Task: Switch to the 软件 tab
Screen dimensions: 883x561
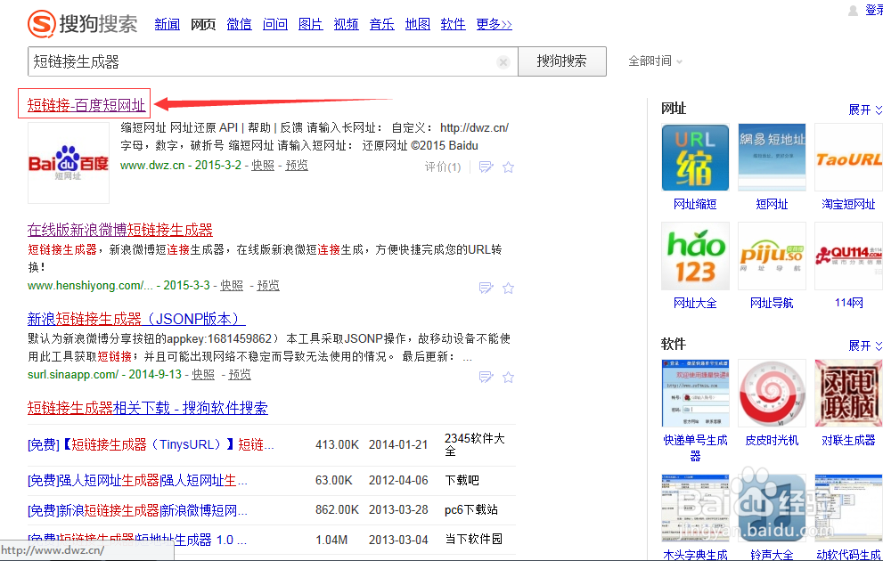Action: (x=454, y=24)
